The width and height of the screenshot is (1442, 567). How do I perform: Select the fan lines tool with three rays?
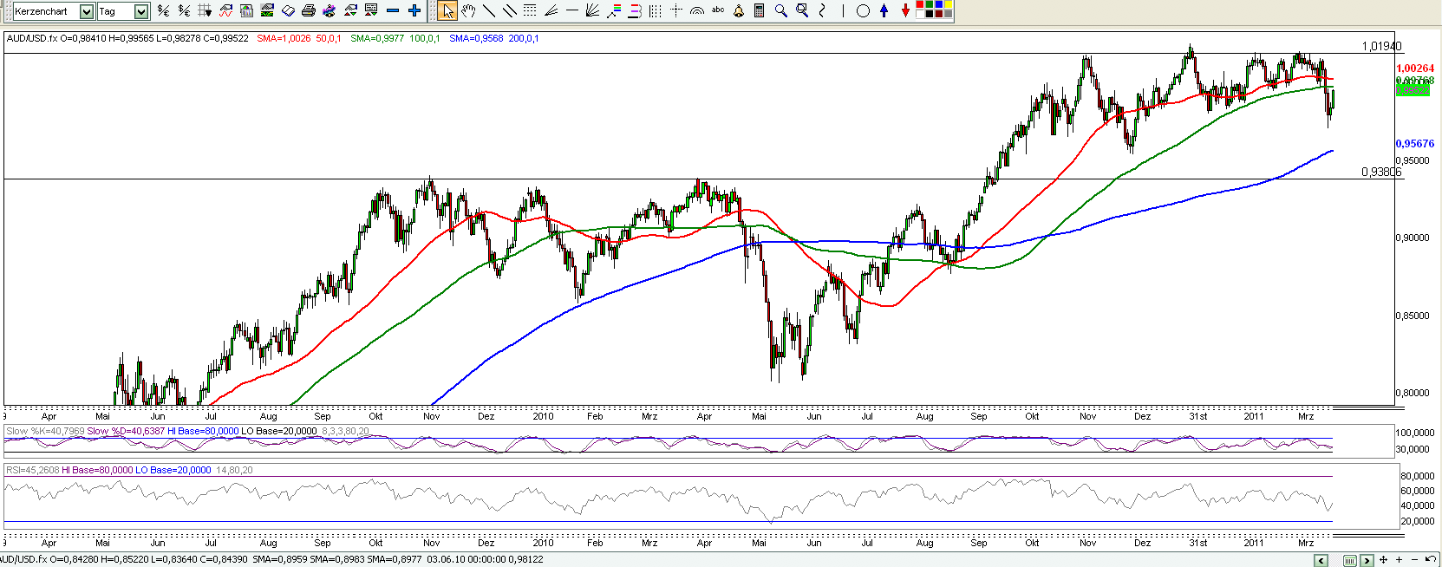click(551, 10)
